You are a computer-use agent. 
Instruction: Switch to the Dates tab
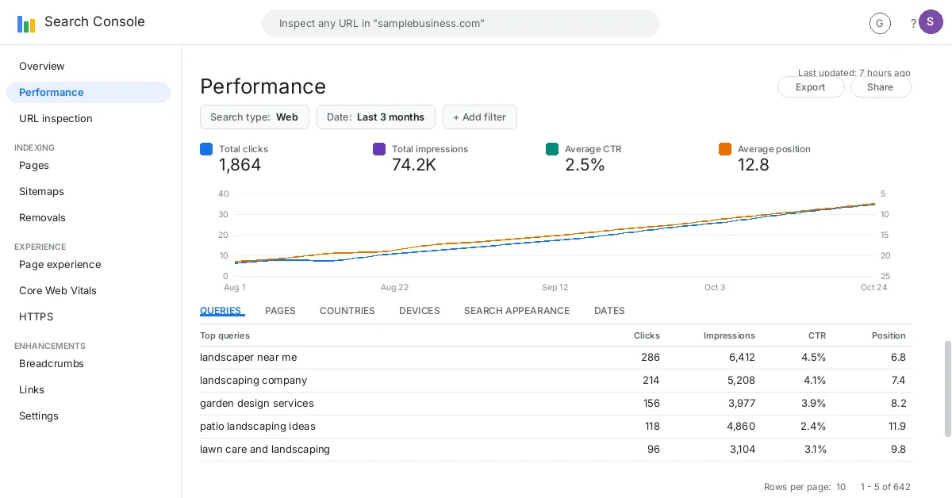[609, 311]
